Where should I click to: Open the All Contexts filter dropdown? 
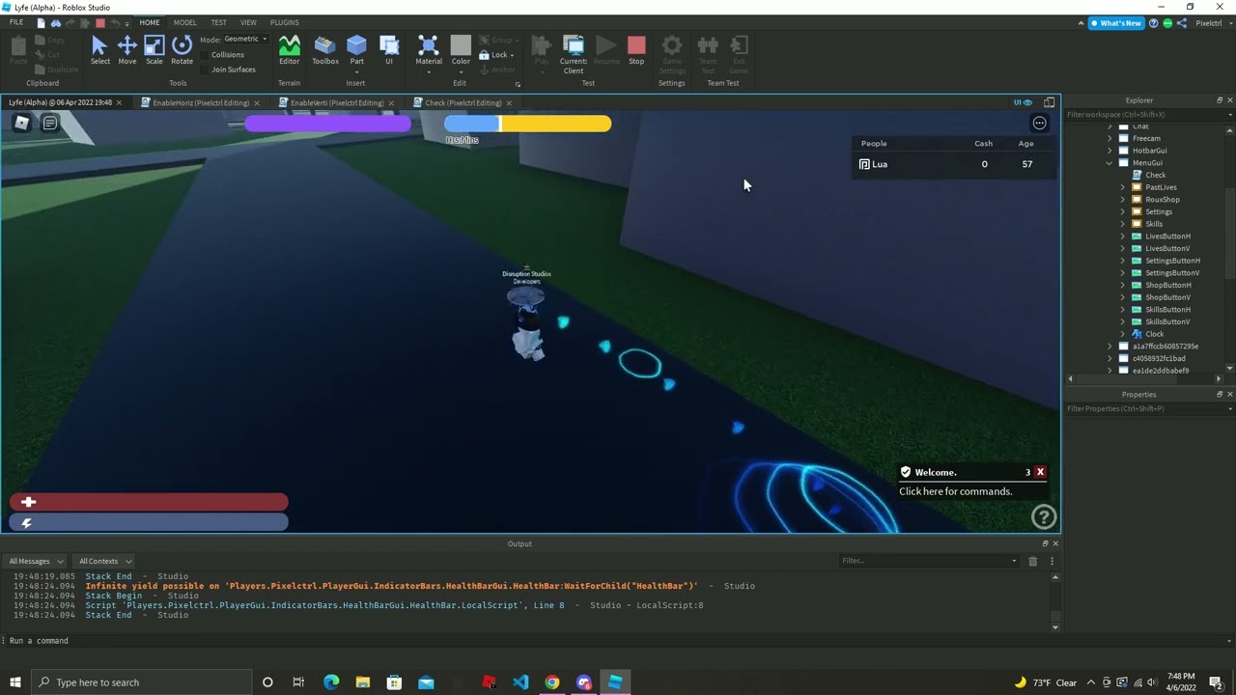click(x=104, y=561)
